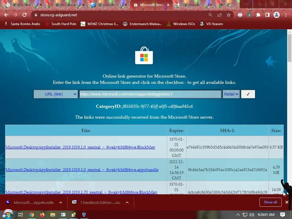Click Show all downloads button
Image resolution: width=292 pixels, height=219 pixels.
pyautogui.click(x=270, y=202)
